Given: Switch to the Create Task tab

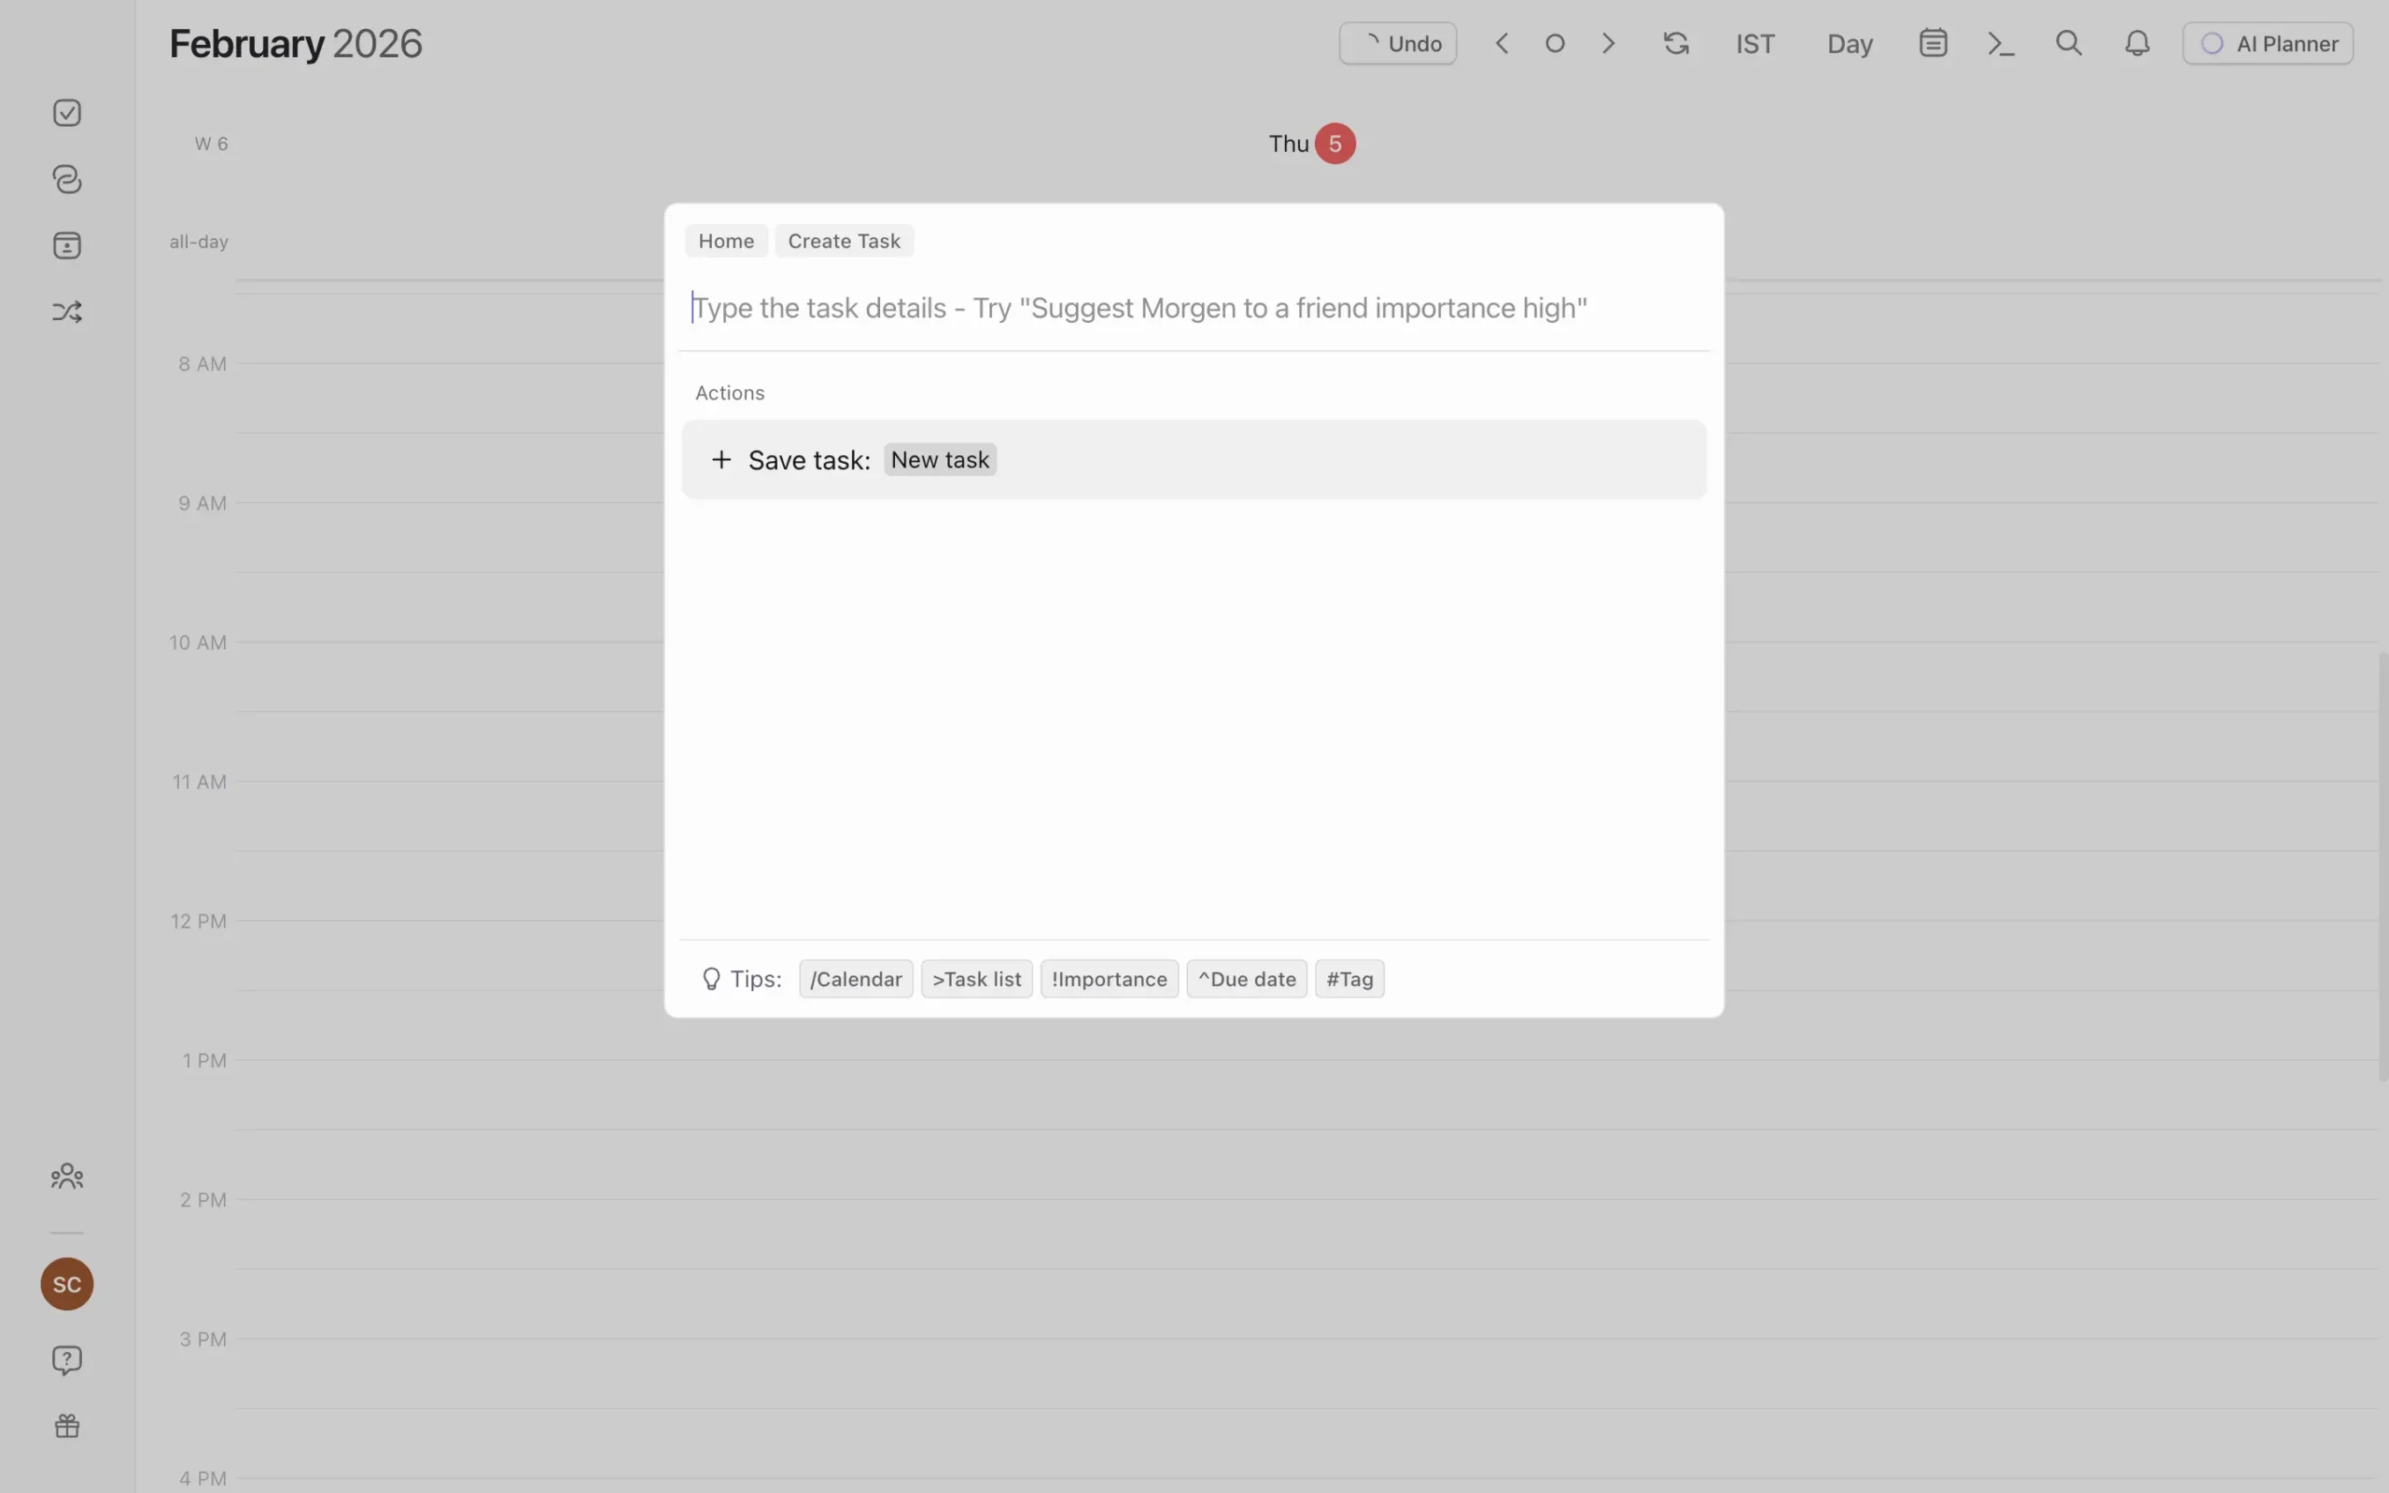Looking at the screenshot, I should [x=843, y=240].
